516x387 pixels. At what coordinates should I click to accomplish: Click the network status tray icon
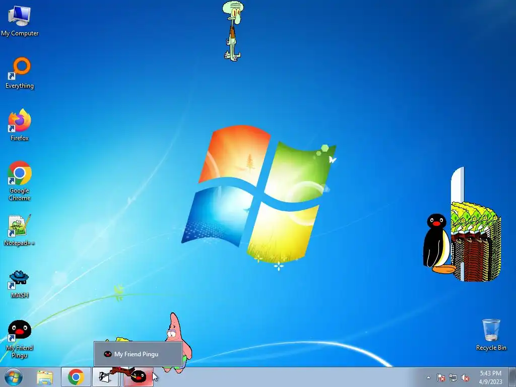(x=453, y=377)
